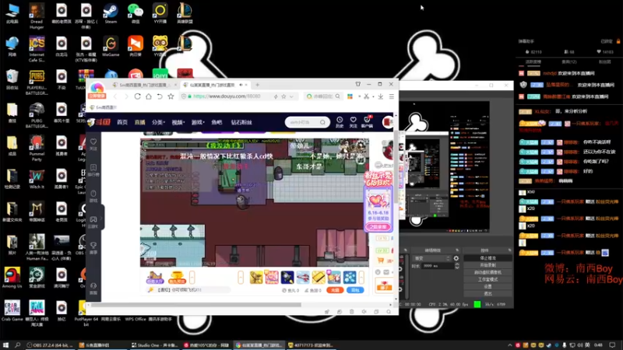Click sidebar heart follow icon in Douyu
The width and height of the screenshot is (623, 350).
pyautogui.click(x=93, y=144)
